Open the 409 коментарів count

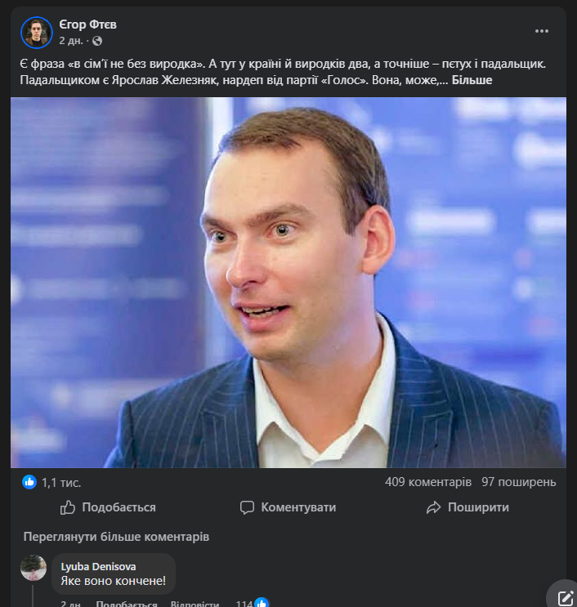[x=427, y=482]
